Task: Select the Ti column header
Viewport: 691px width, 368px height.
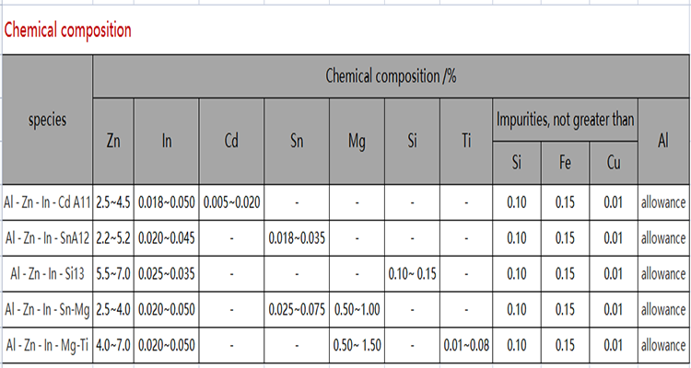Action: (x=466, y=143)
